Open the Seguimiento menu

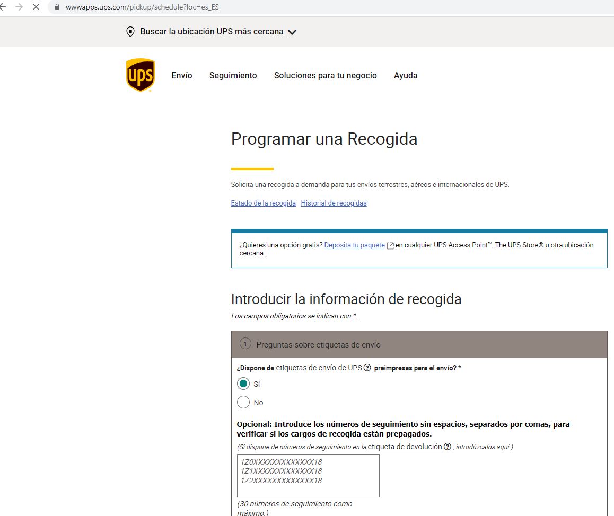click(x=233, y=76)
